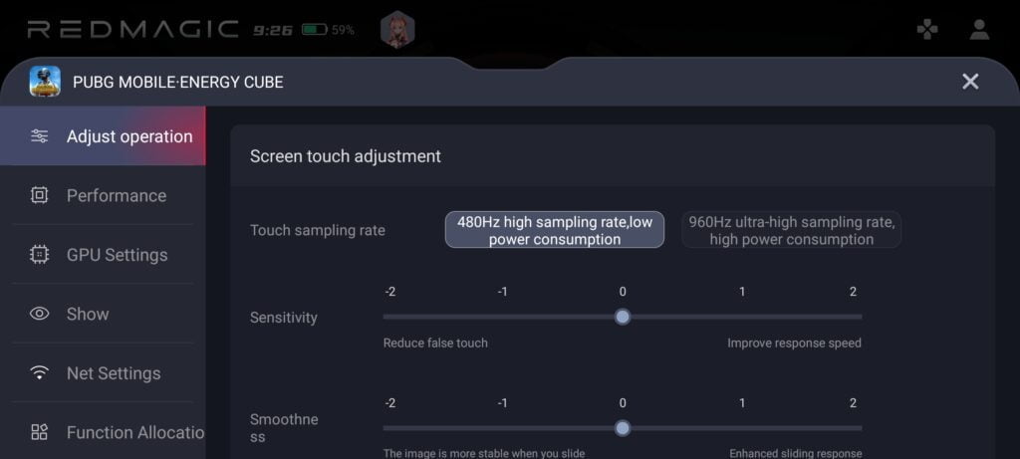
Task: Click the Sensitivity slider handle
Action: (623, 317)
